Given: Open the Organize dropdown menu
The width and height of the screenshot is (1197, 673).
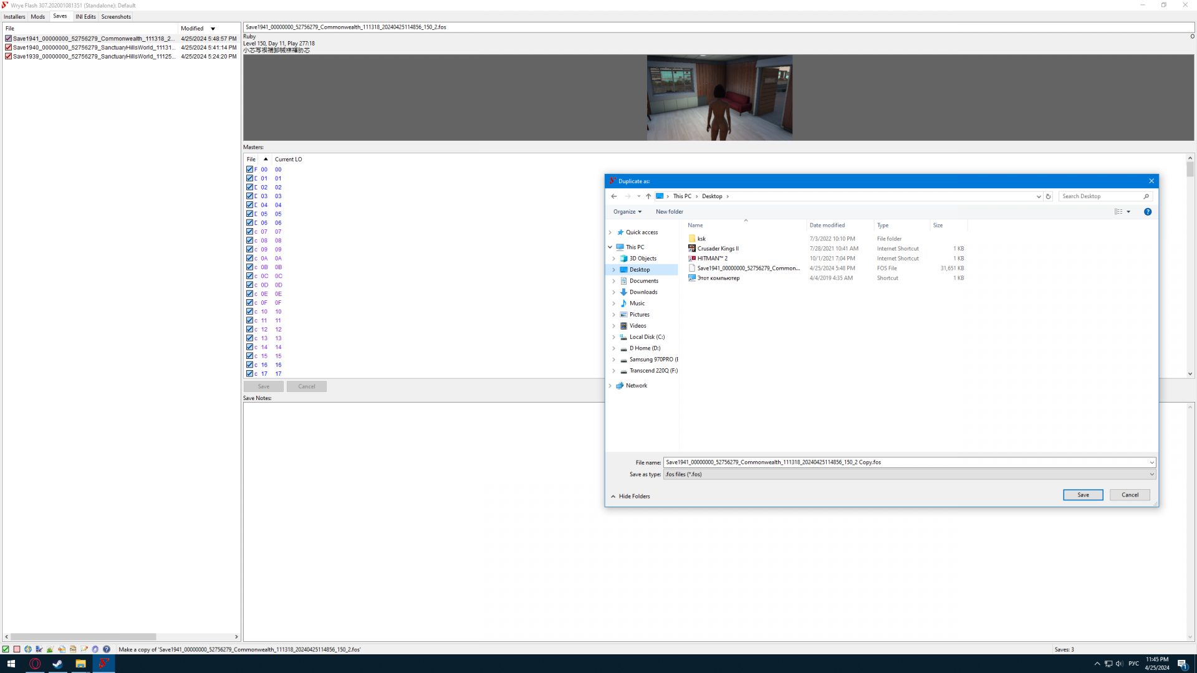Looking at the screenshot, I should pyautogui.click(x=627, y=212).
